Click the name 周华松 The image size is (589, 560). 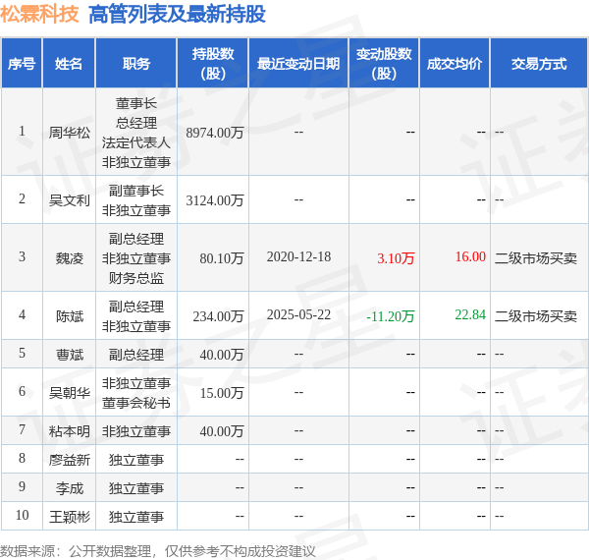pyautogui.click(x=70, y=133)
